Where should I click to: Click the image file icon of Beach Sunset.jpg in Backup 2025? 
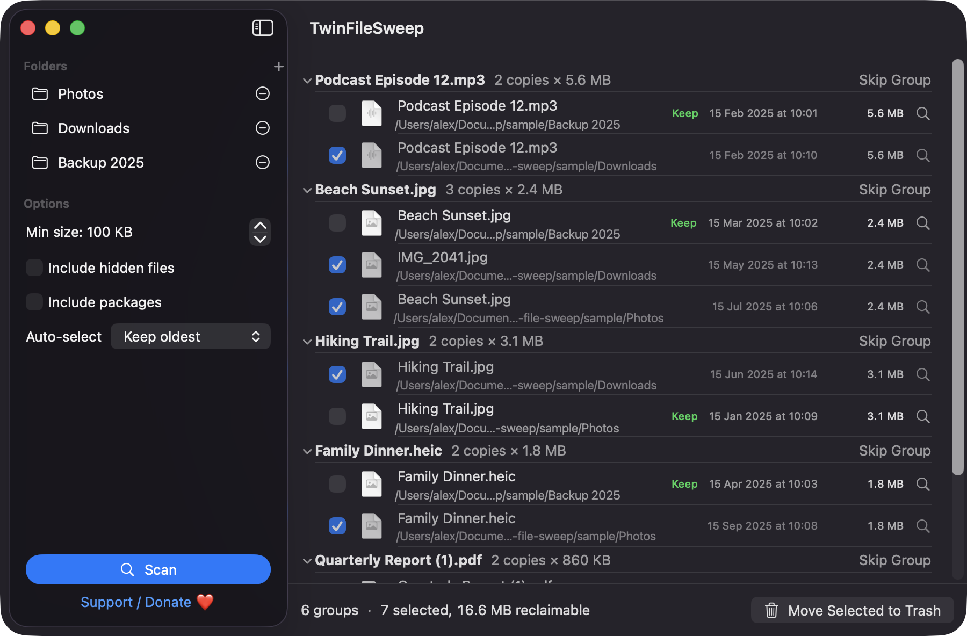372,223
